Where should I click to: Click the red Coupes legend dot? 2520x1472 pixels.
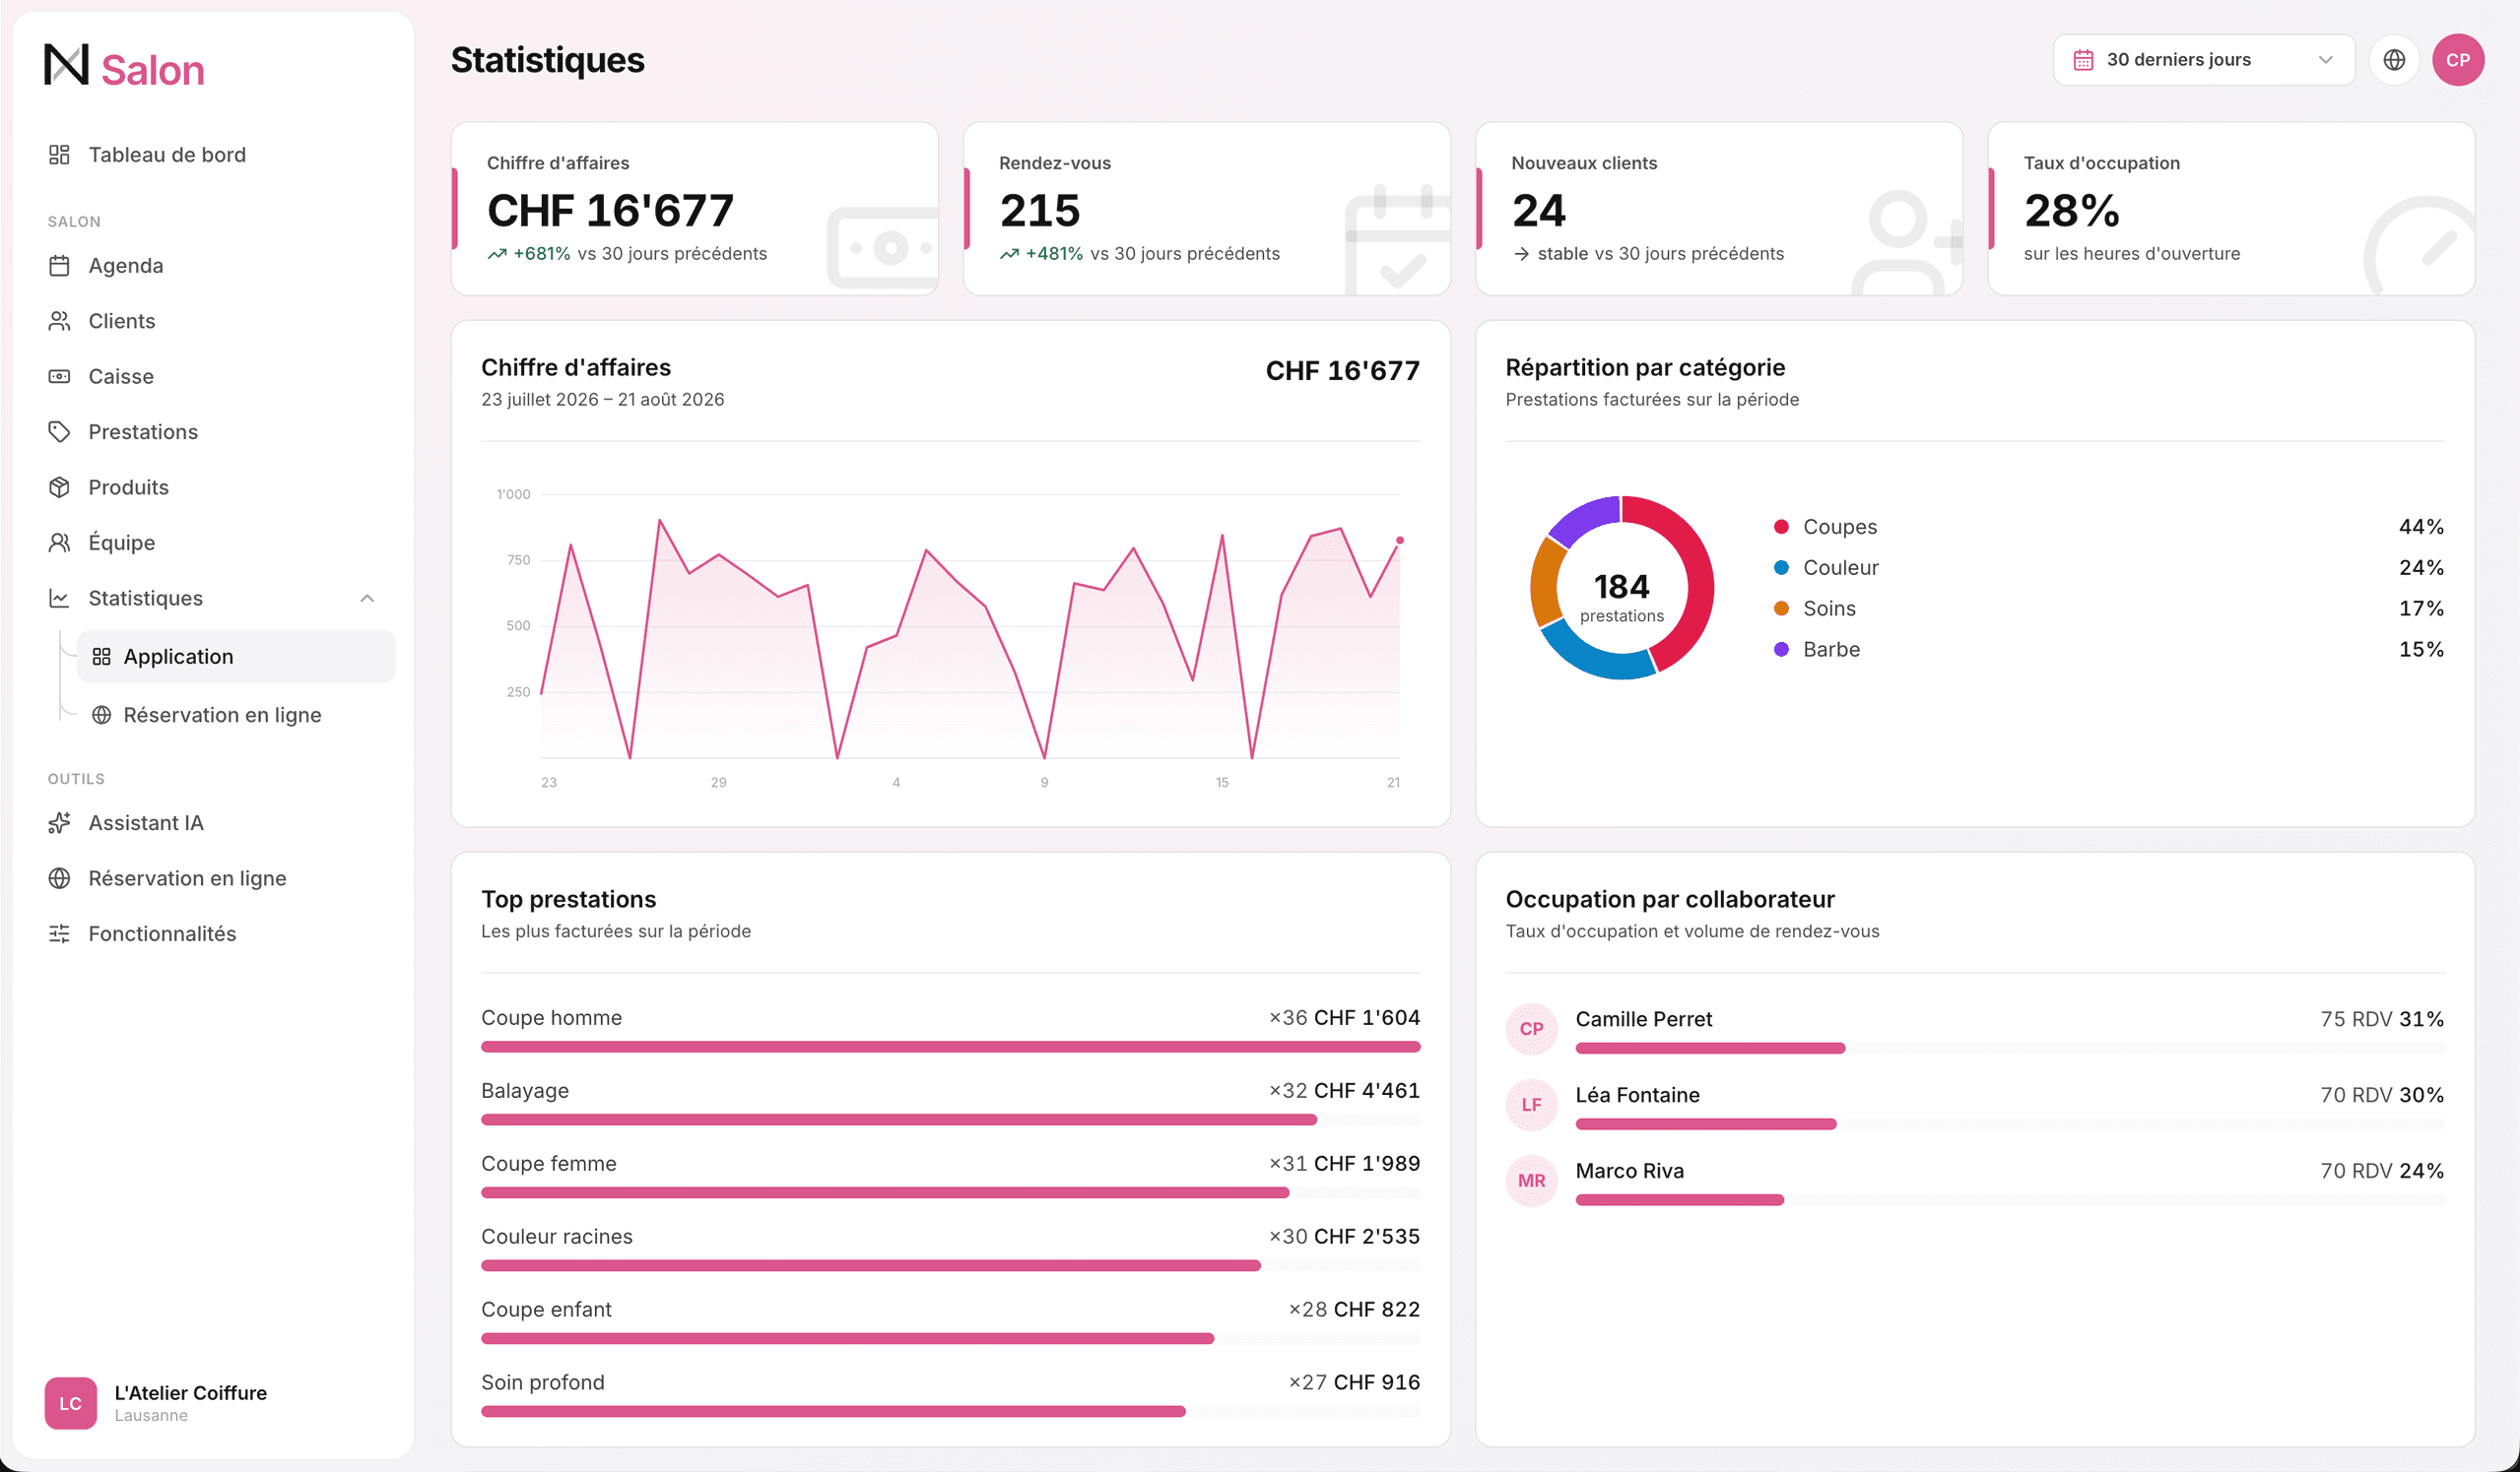[1781, 527]
